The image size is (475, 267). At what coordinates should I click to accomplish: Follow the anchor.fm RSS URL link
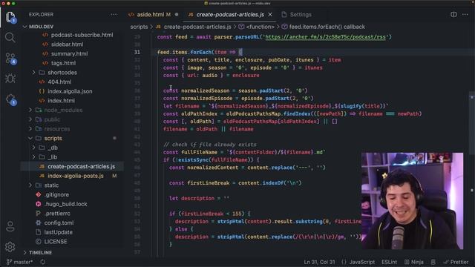tap(325, 37)
